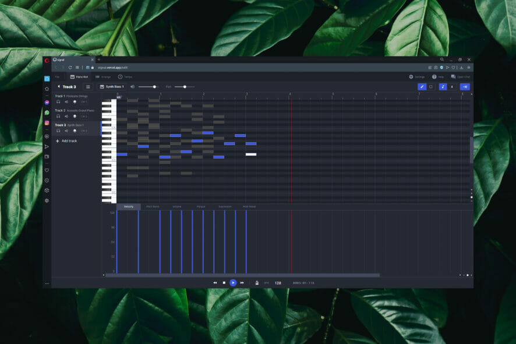Toggle auto-scroll button in toolbar
Viewport: 516px width, 344px height.
[x=465, y=87]
